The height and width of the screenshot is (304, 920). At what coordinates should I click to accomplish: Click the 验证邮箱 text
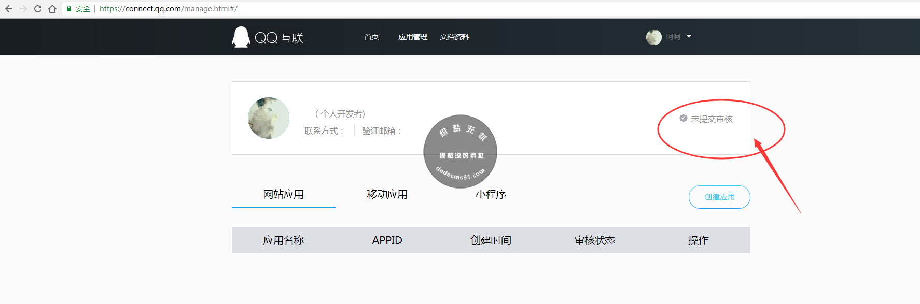[x=381, y=131]
